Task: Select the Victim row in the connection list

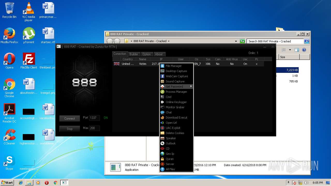Action: (x=188, y=64)
